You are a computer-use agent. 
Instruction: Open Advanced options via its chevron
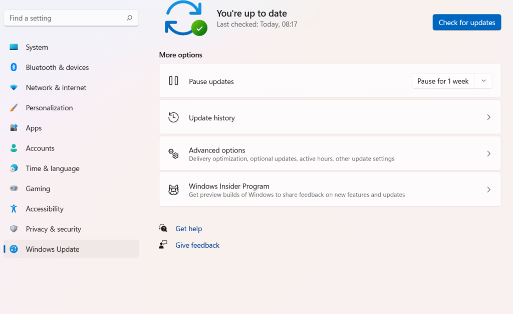coord(488,153)
